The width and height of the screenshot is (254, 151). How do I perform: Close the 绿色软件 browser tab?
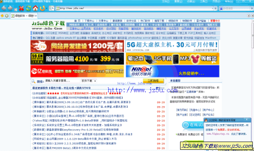[x=36, y=16]
